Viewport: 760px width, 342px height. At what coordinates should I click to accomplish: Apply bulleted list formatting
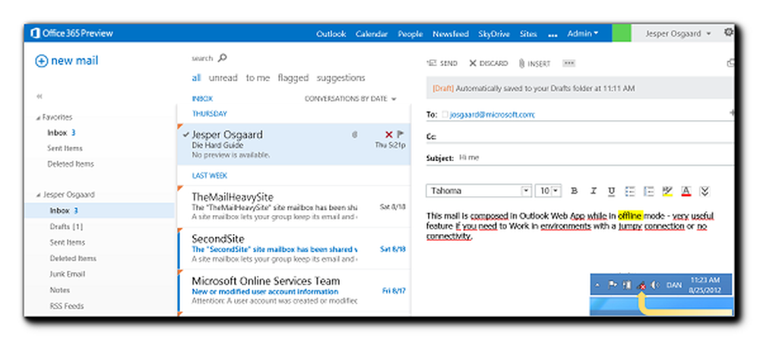629,191
